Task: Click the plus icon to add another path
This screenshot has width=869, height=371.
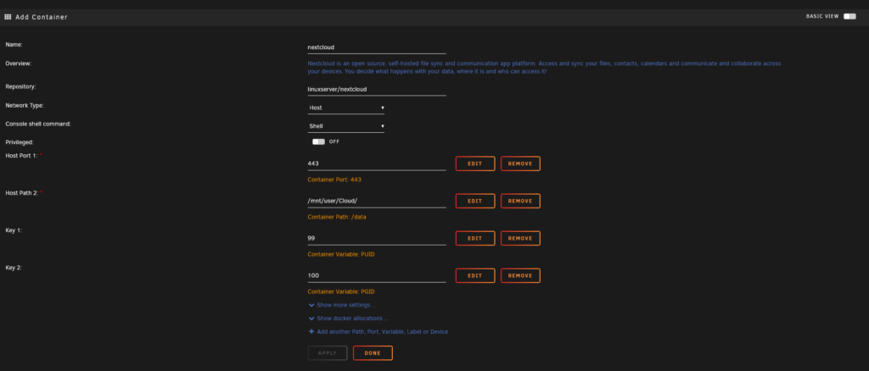Action: click(x=311, y=332)
